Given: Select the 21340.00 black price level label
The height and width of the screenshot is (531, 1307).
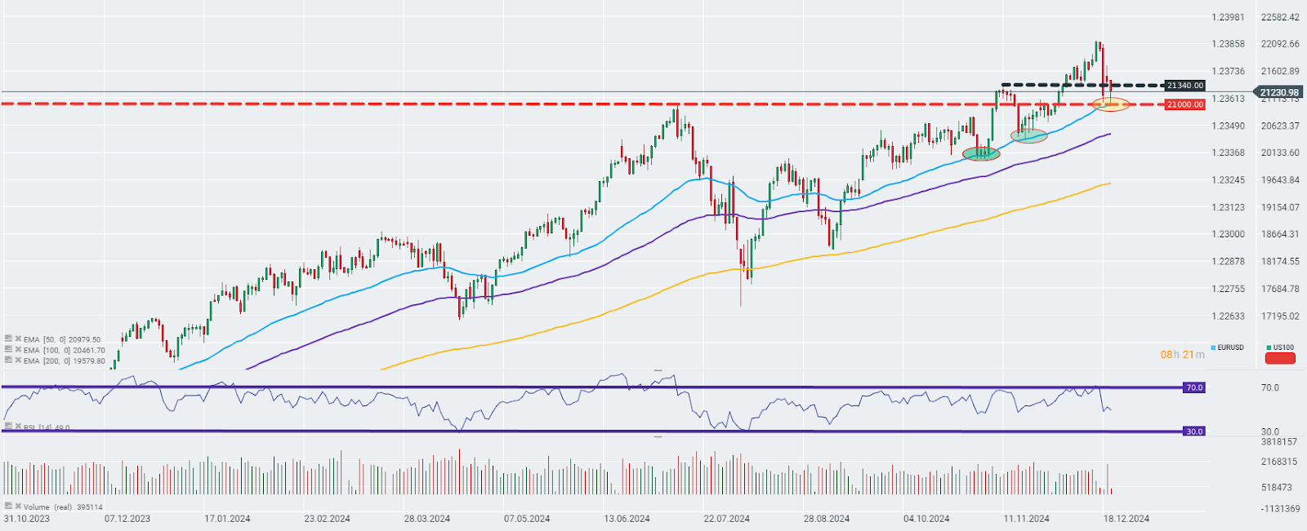Looking at the screenshot, I should (x=1184, y=86).
